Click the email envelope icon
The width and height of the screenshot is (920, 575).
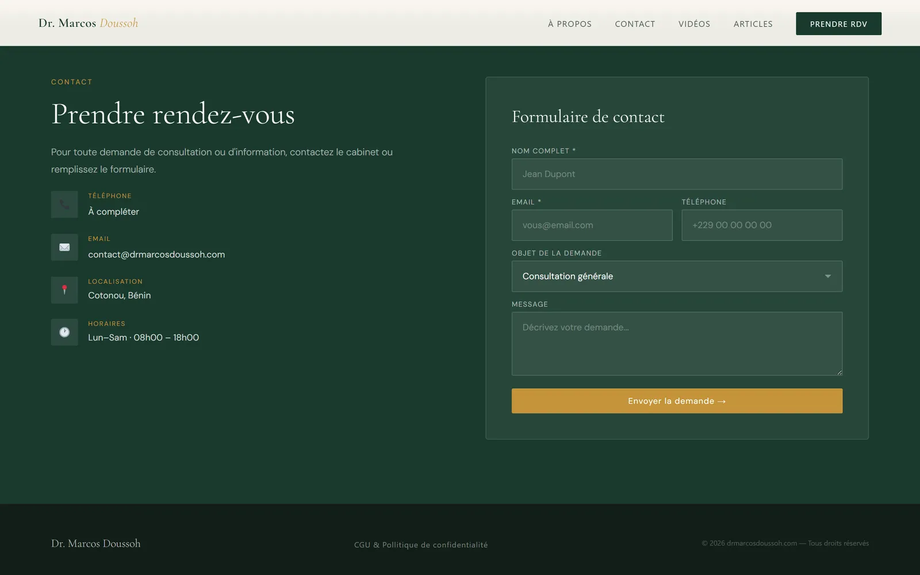[x=64, y=247]
